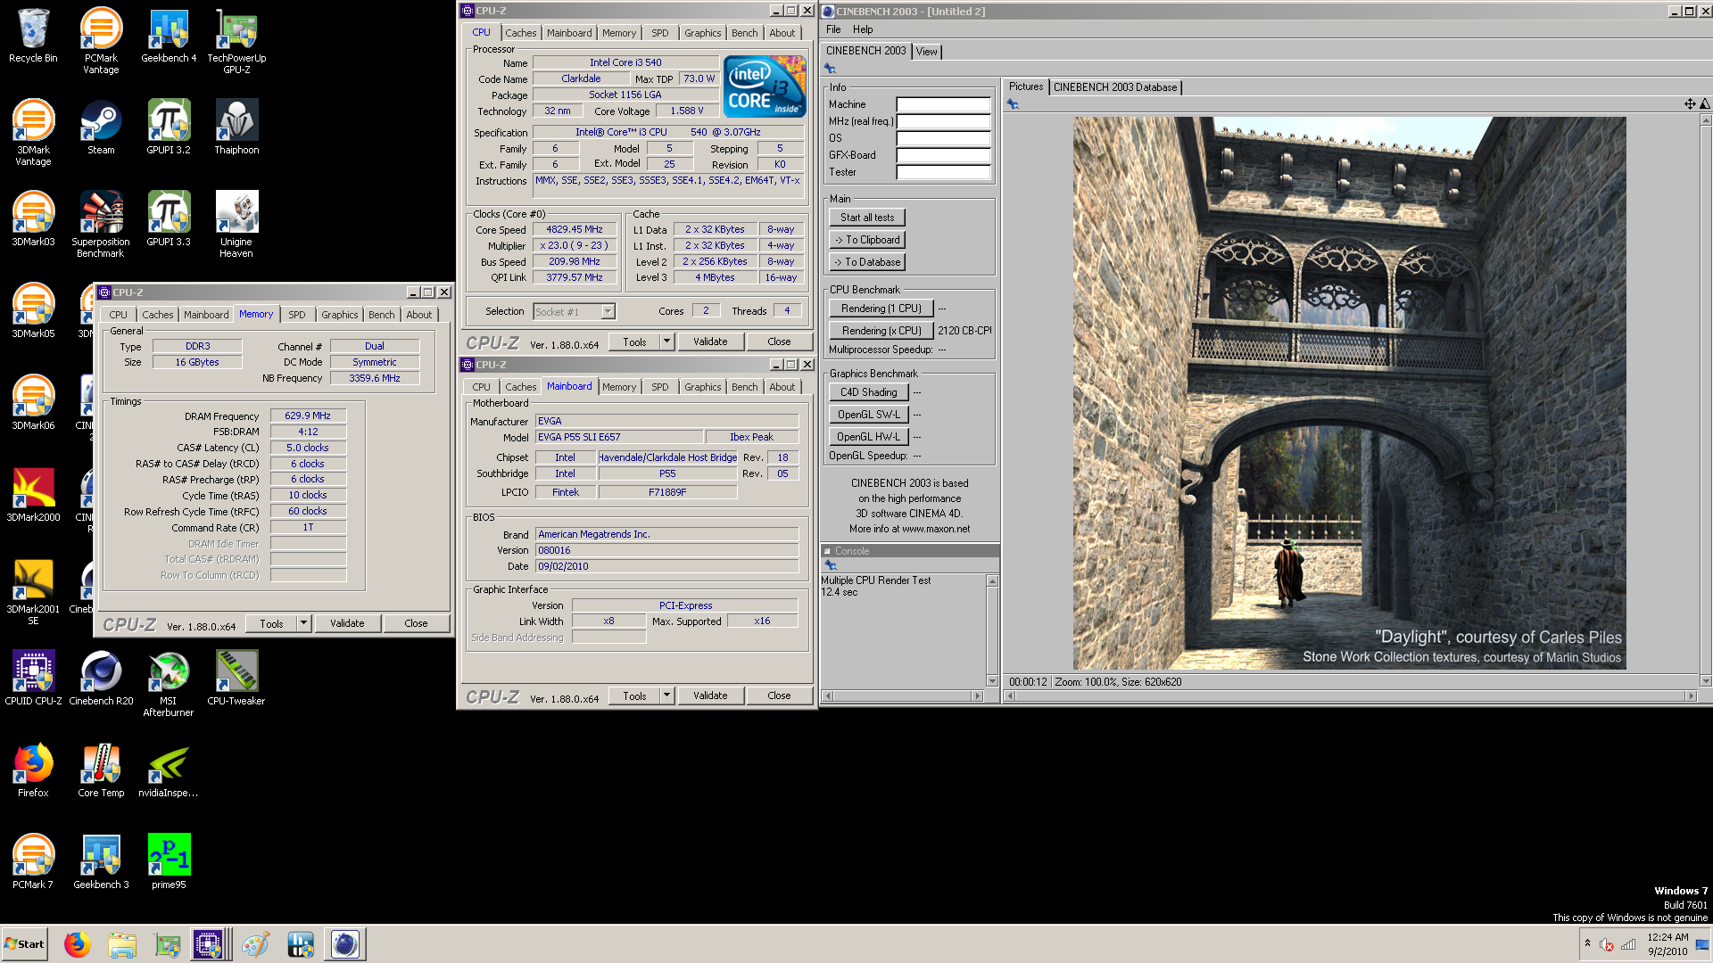Viewport: 1713px width, 963px height.
Task: Click Start all tests button
Action: 867,218
